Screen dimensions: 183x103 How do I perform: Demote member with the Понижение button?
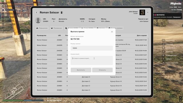point(57,28)
